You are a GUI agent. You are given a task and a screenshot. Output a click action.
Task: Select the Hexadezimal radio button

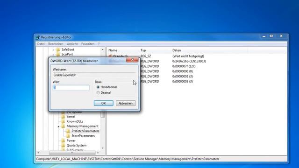(x=98, y=87)
